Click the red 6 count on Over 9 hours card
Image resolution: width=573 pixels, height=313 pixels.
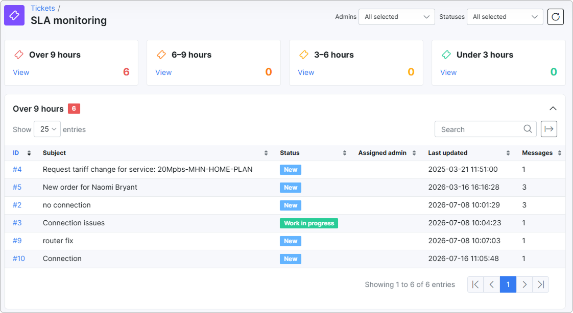(x=126, y=72)
